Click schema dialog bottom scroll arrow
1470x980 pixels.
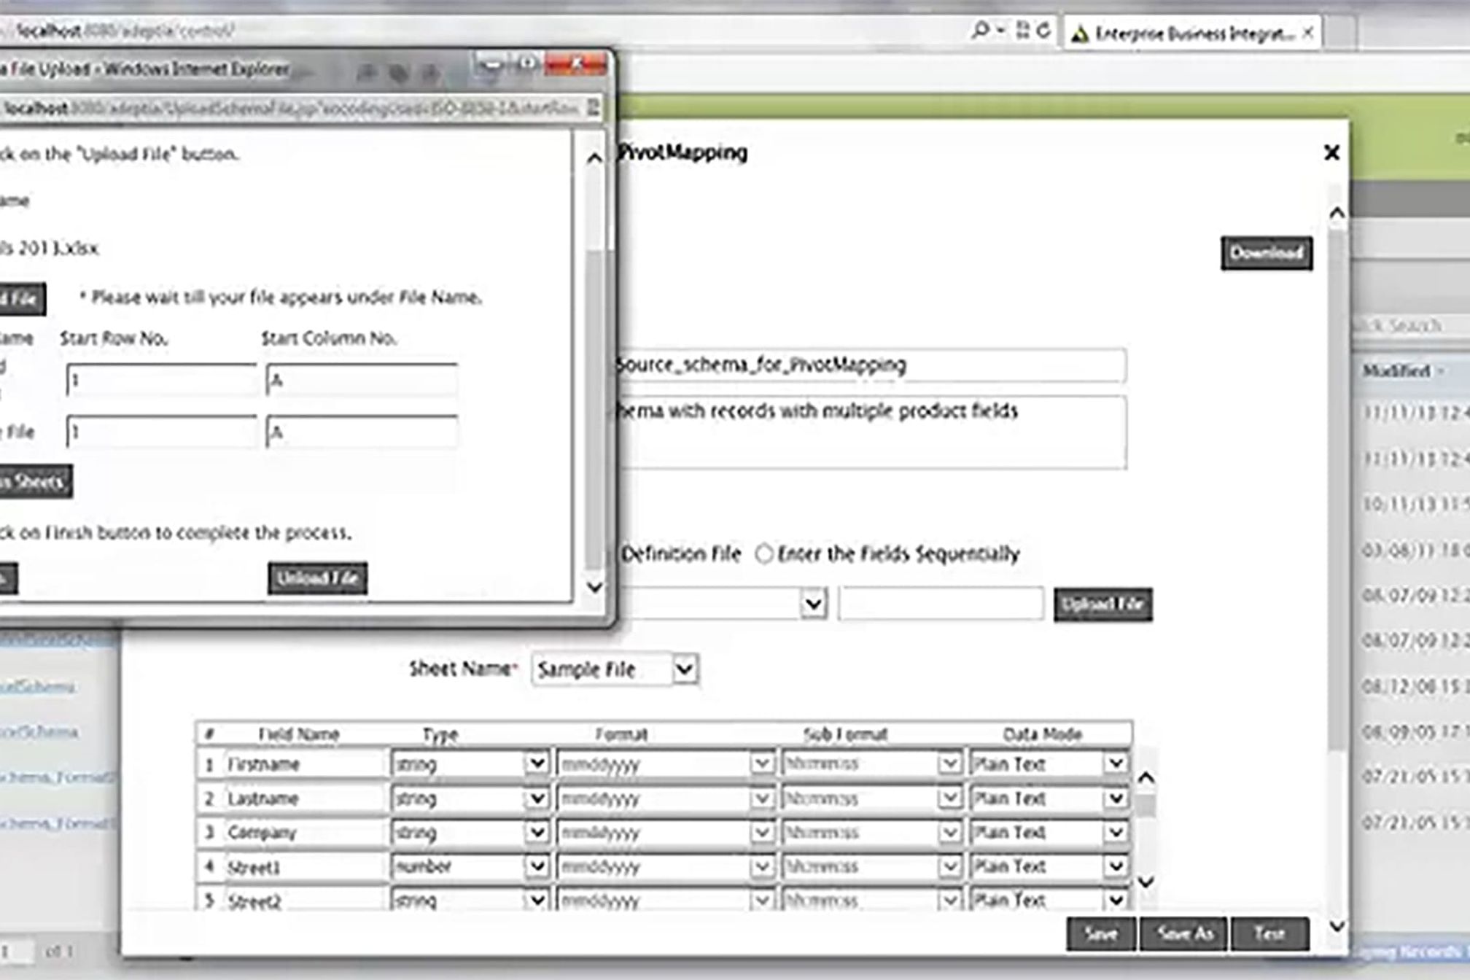(1337, 926)
